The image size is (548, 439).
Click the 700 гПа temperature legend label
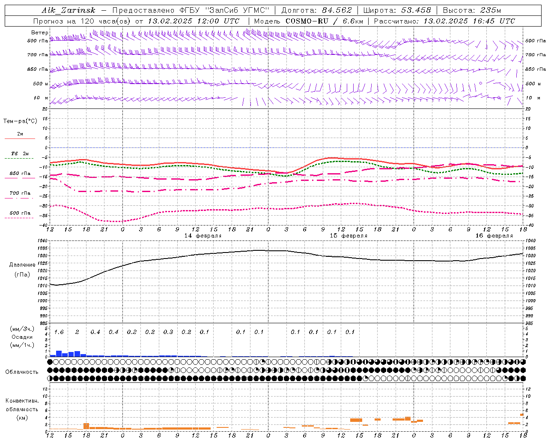coord(20,193)
